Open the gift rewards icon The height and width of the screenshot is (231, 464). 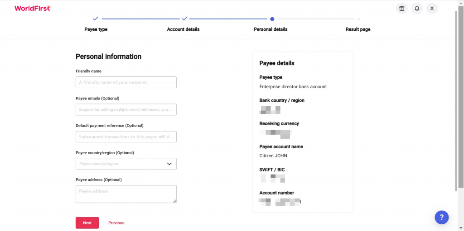(401, 9)
